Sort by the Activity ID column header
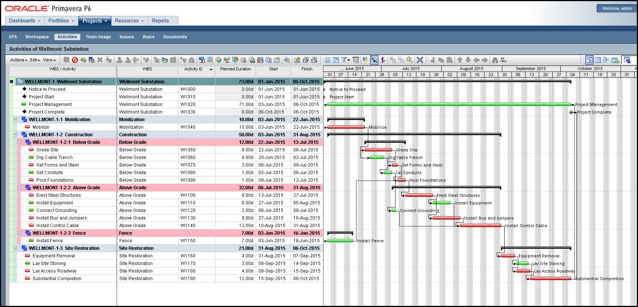Image resolution: width=638 pixels, height=307 pixels. [197, 71]
